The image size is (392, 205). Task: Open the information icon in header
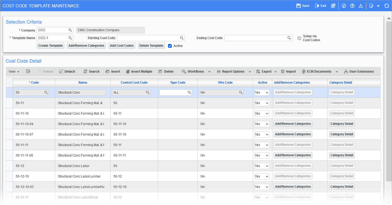click(x=344, y=6)
